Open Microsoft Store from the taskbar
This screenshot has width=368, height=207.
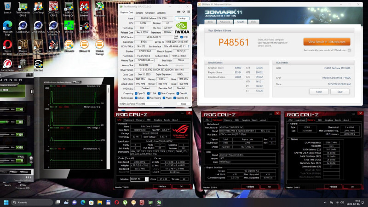pyautogui.click(x=91, y=202)
